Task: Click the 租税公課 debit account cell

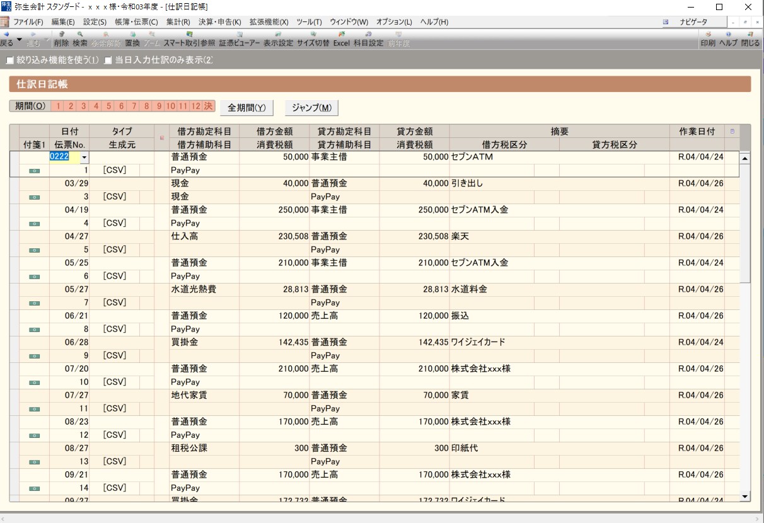Action: [204, 449]
